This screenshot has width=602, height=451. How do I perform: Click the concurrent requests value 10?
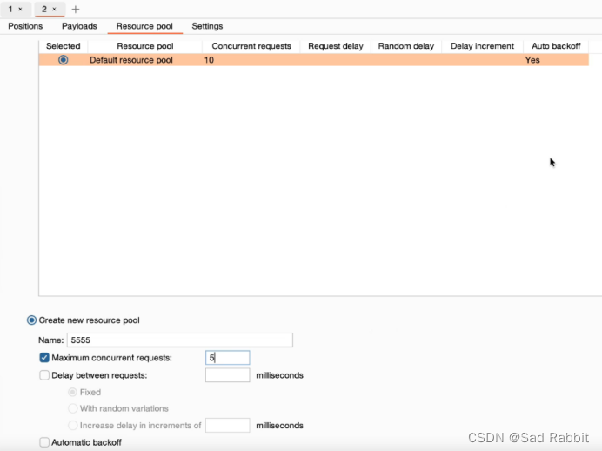click(209, 60)
